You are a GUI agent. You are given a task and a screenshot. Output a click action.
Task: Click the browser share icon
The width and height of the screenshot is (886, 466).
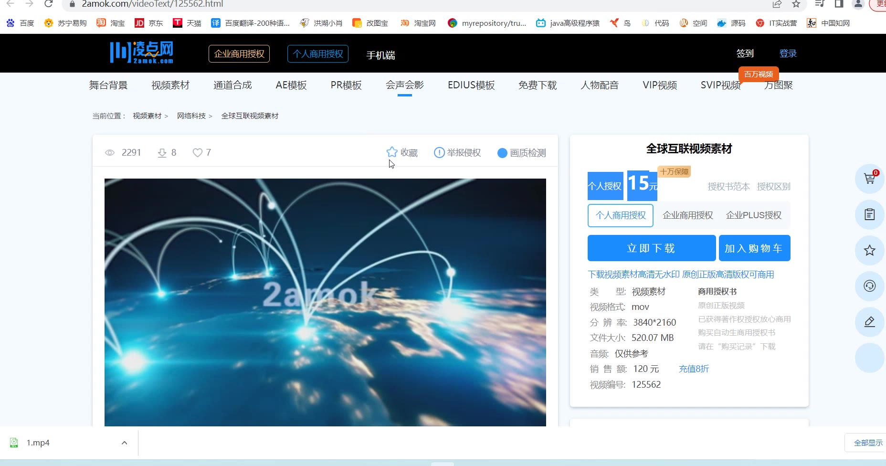point(777,4)
